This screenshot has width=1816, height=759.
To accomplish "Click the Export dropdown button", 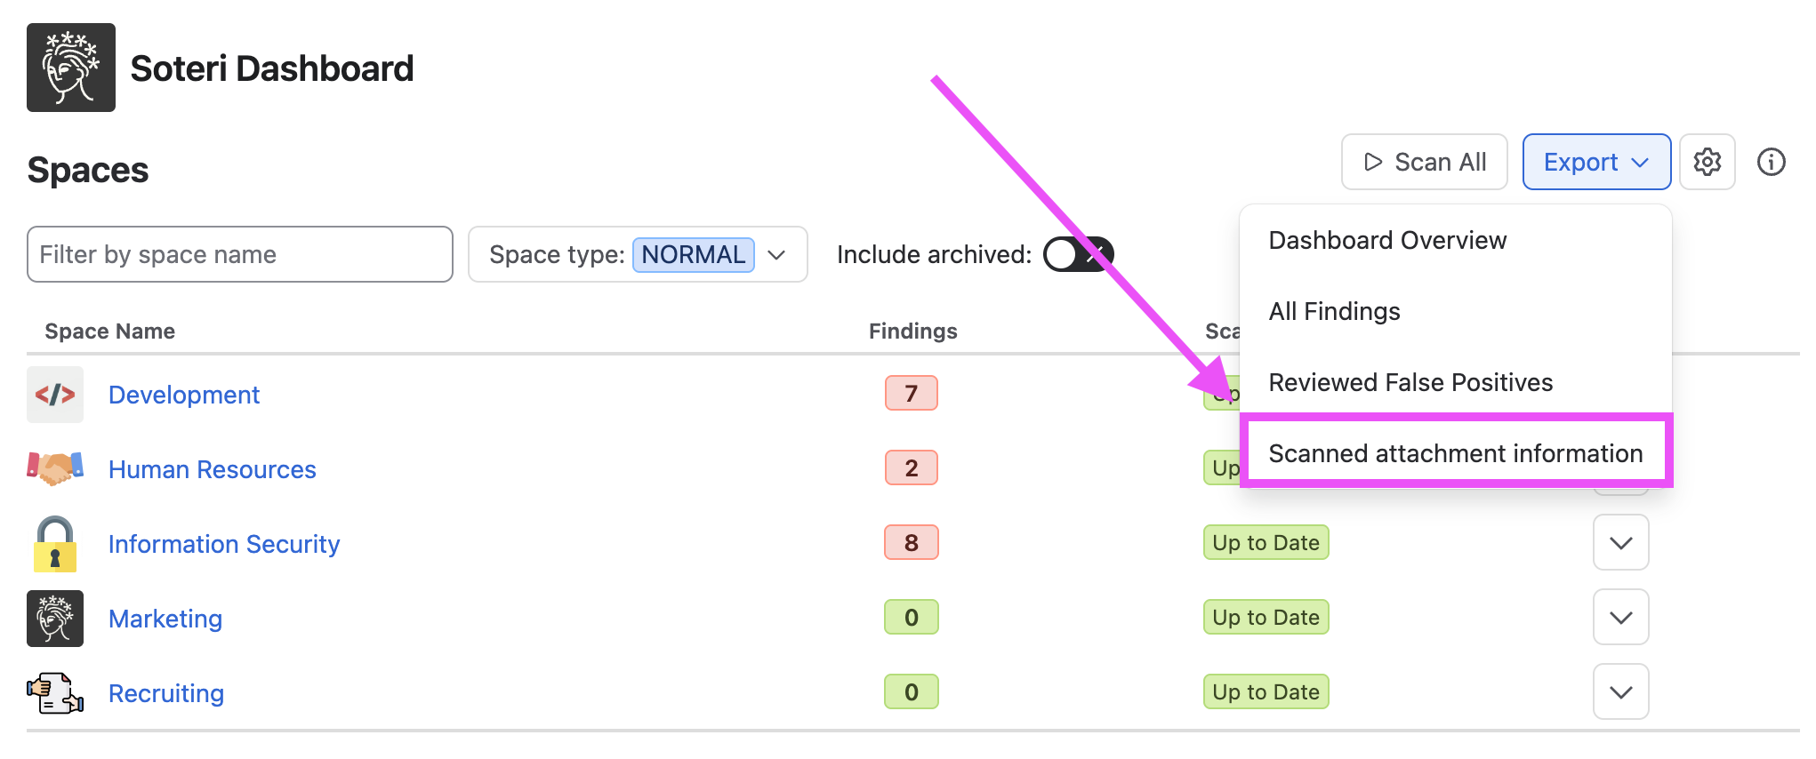I will click(1596, 162).
